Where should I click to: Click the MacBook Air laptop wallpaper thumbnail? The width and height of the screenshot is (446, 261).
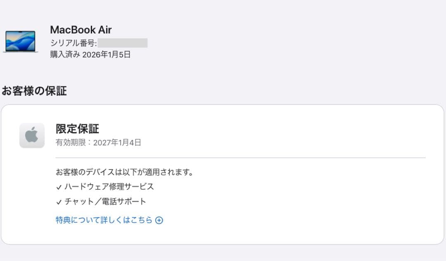point(21,41)
